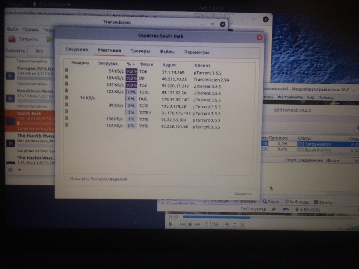Select The.Hacker.Wars torrent in Transmission
Screen dimensions: 359x269
click(x=31, y=160)
